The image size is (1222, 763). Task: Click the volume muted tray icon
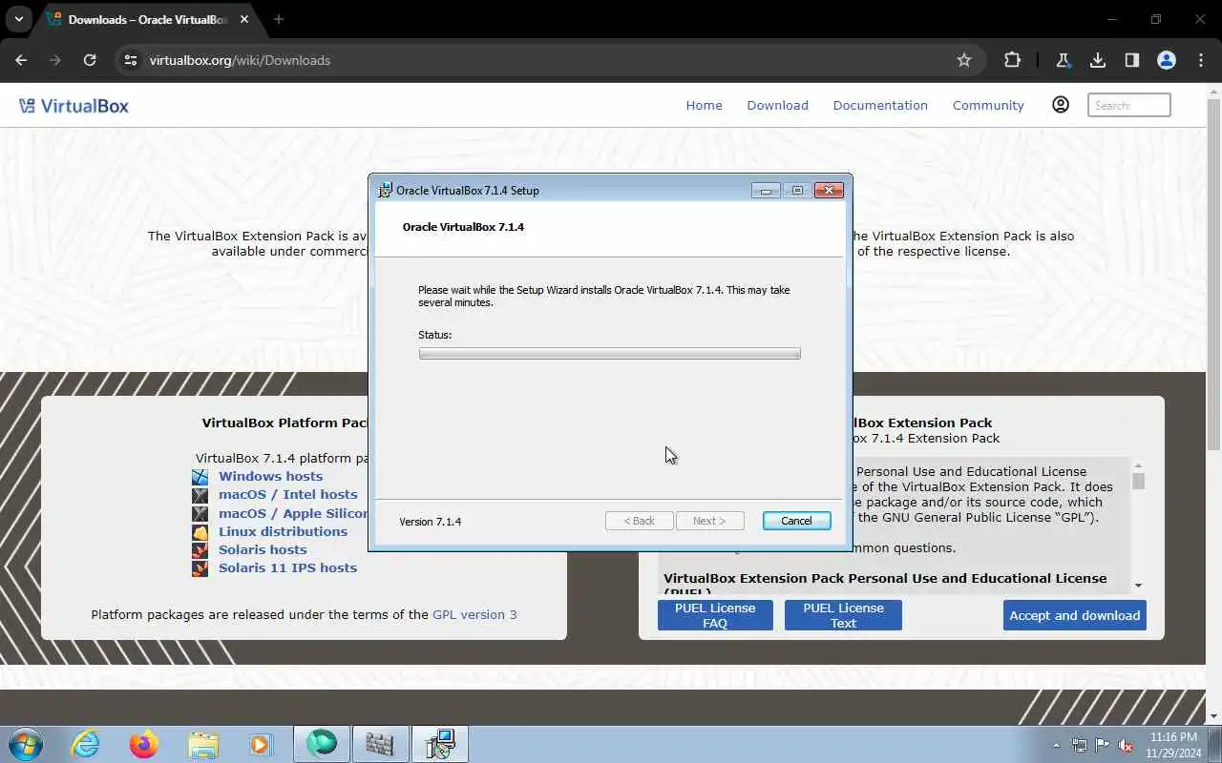coord(1127,745)
